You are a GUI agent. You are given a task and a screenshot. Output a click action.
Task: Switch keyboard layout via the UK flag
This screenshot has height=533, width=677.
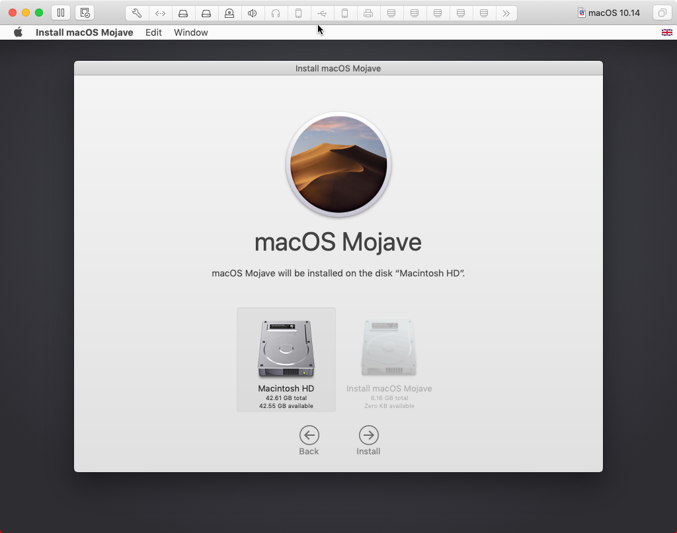[x=667, y=32]
